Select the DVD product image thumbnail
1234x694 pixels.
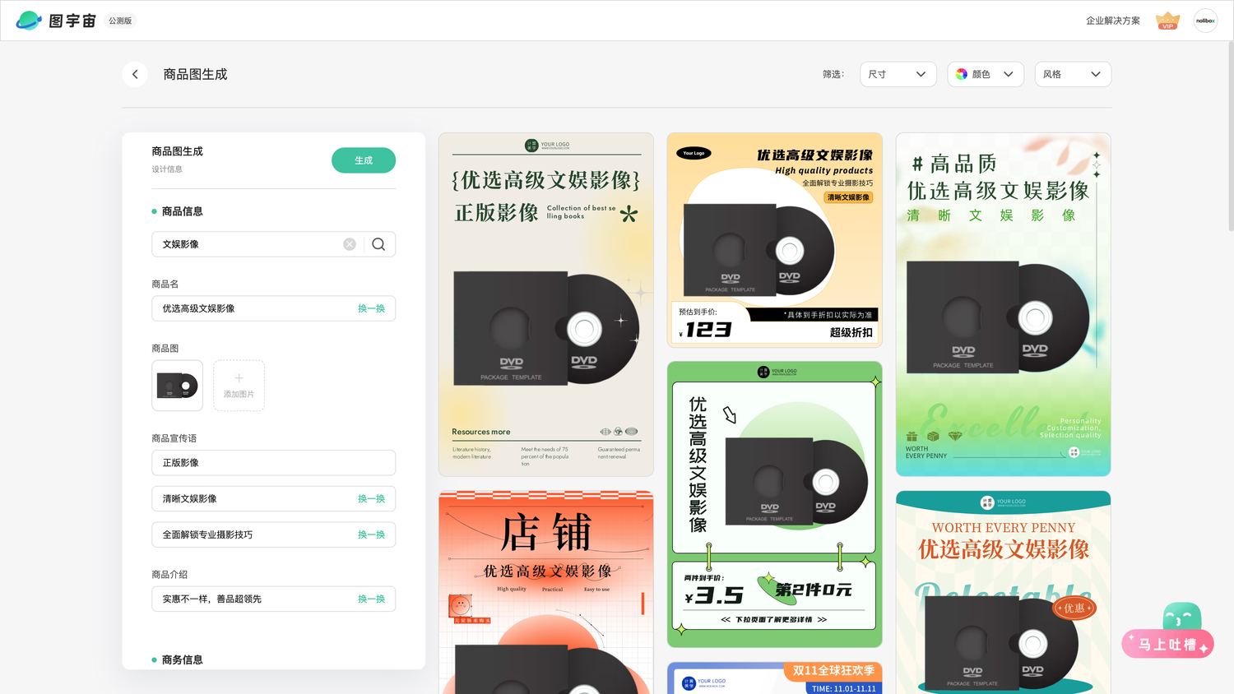pos(177,386)
